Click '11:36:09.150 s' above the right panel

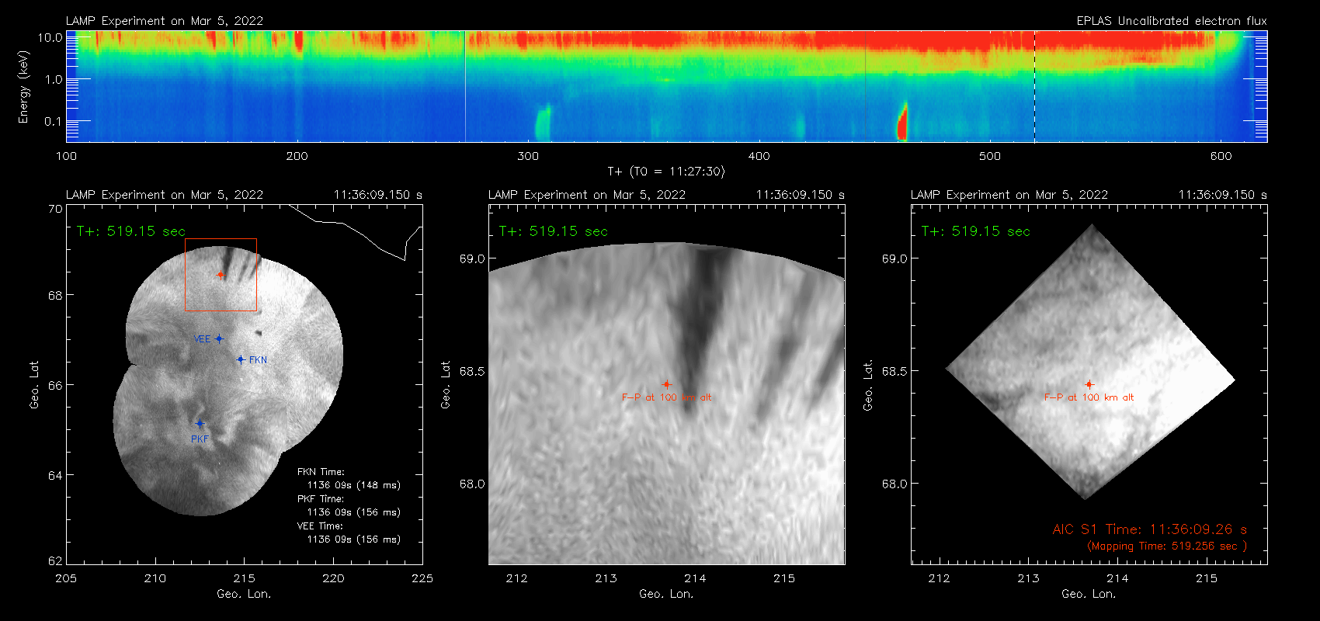[x=1223, y=195]
